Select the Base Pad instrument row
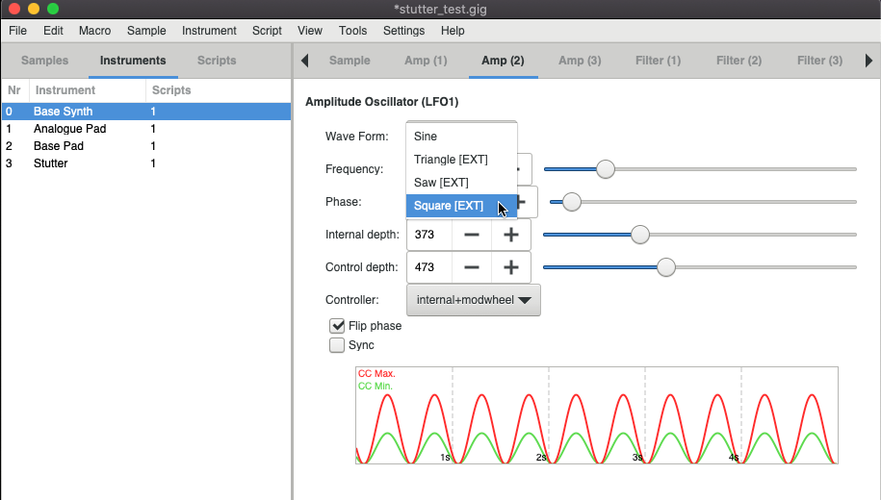This screenshot has height=500, width=881. 146,146
